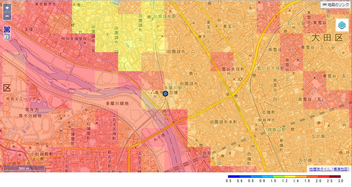Open the layer switcher icon
Screen dimensions: 352x187
[342, 25]
